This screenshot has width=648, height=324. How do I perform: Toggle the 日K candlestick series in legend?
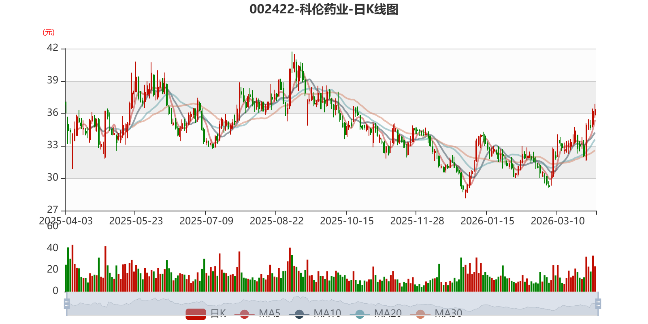(206, 314)
